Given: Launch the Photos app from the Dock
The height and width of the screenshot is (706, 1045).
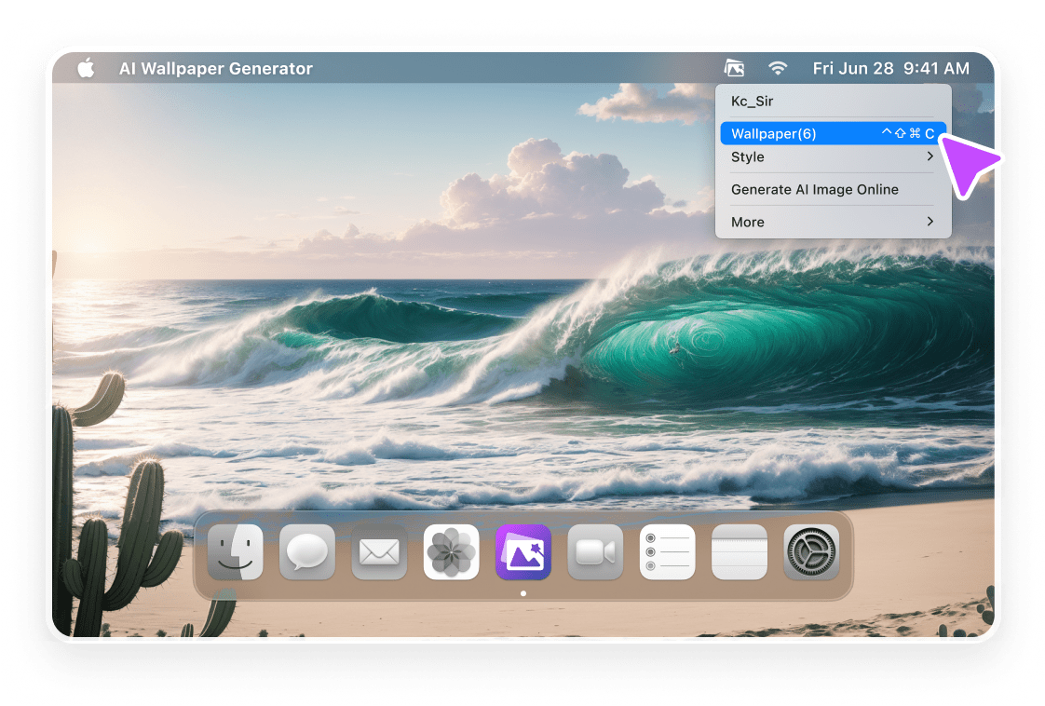Looking at the screenshot, I should [451, 551].
